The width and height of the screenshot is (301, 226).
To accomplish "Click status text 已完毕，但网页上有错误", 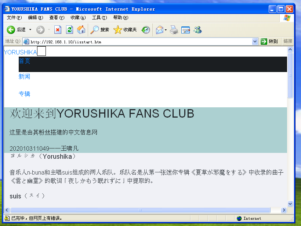I will pyautogui.click(x=36, y=218).
